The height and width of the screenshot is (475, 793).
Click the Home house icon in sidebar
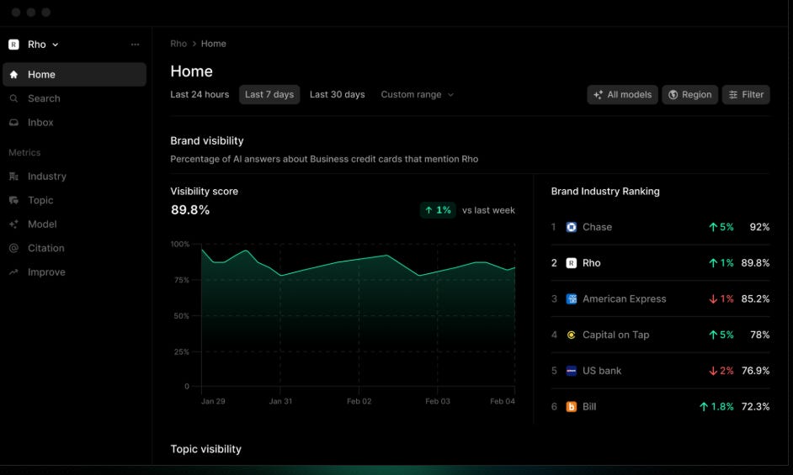(x=13, y=74)
